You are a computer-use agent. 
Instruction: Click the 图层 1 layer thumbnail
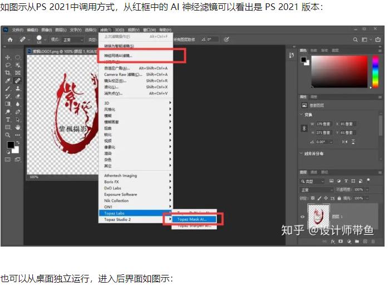pyautogui.click(x=318, y=215)
